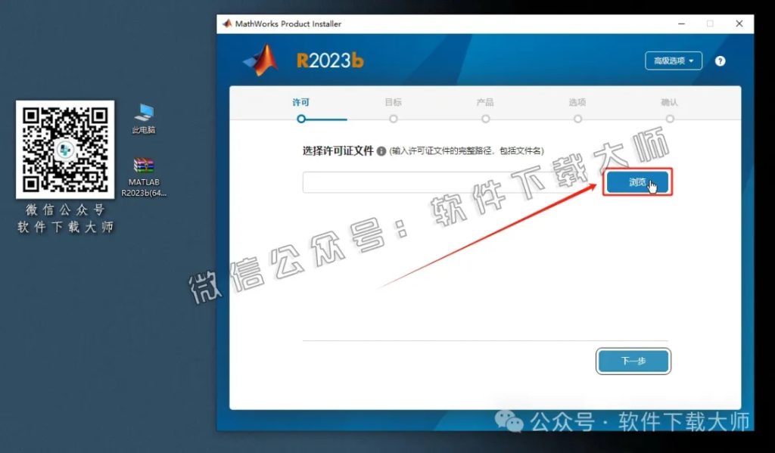This screenshot has width=775, height=453.
Task: Switch to the 选项 installer step
Action: click(578, 119)
